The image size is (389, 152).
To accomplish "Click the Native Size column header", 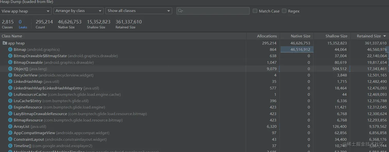I will click(300, 36).
